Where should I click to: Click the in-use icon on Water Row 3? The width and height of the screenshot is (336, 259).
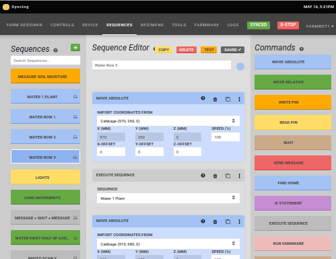tap(75, 157)
